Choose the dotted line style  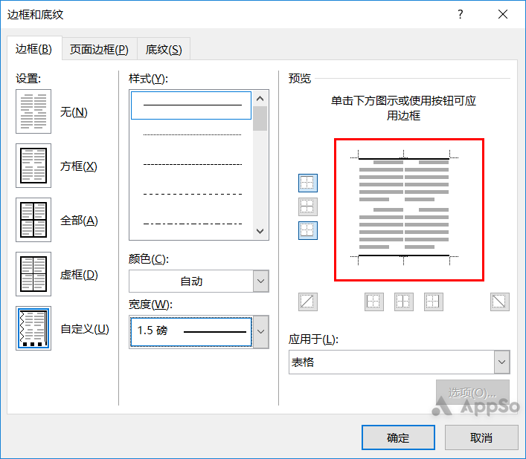pyautogui.click(x=192, y=134)
